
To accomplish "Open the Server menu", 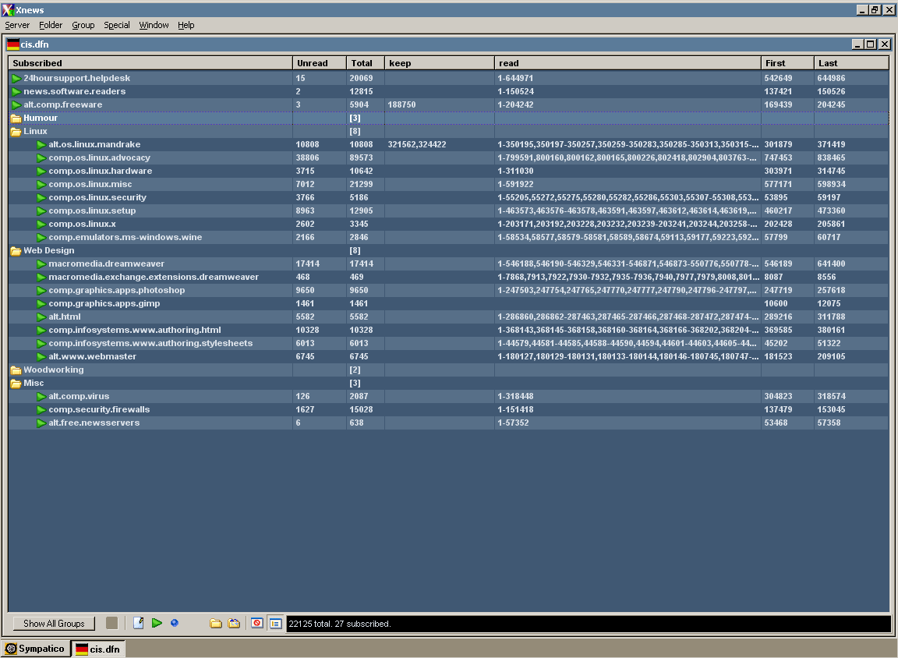I will [x=17, y=25].
